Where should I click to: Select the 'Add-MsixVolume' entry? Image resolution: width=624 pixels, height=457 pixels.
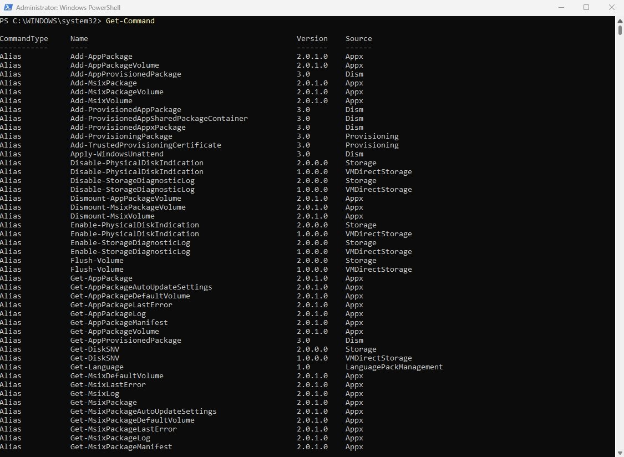(x=102, y=101)
